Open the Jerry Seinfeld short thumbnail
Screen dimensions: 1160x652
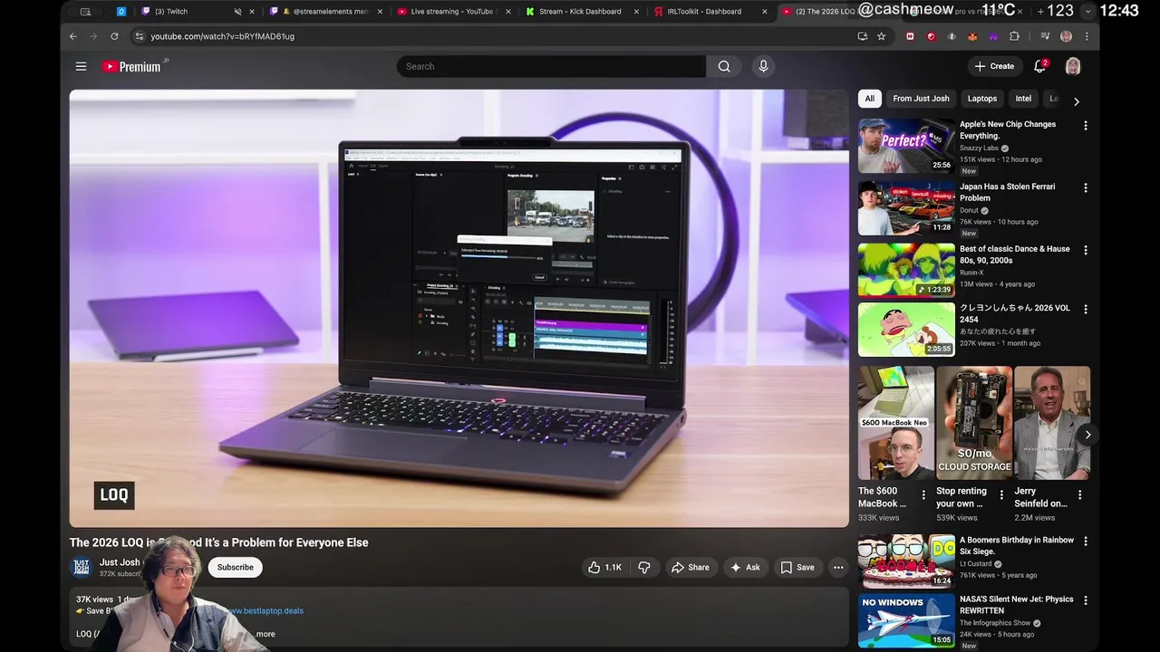pyautogui.click(x=1052, y=423)
